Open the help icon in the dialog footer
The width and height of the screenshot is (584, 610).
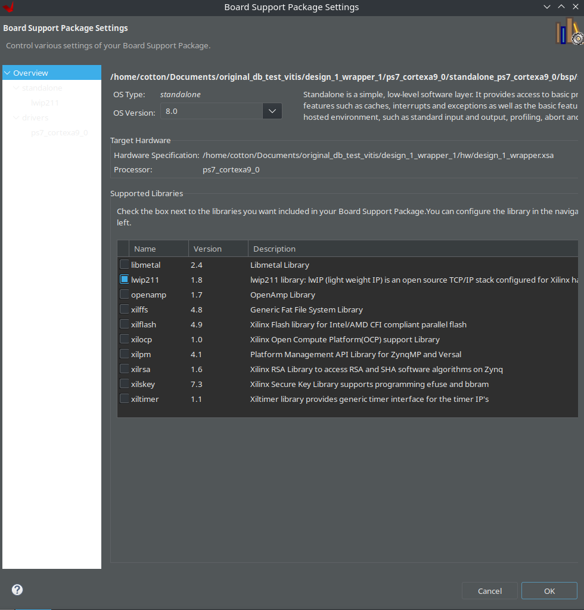(x=17, y=590)
